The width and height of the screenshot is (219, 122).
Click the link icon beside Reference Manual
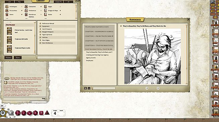pos(41,23)
